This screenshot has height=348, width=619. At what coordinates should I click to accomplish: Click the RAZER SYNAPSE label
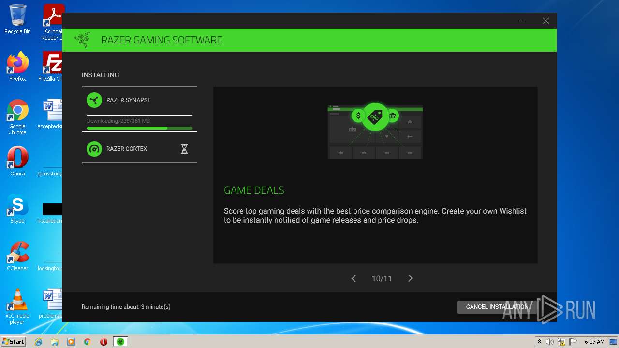click(129, 100)
